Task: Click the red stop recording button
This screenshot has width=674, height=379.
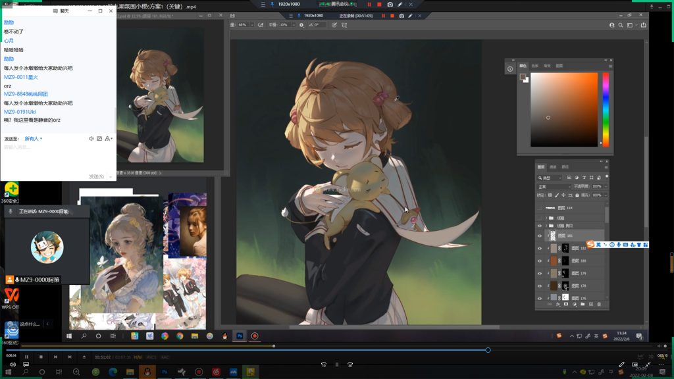Action: click(x=379, y=4)
